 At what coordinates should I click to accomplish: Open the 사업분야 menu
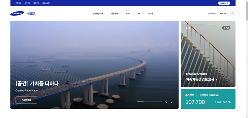[x=114, y=14]
